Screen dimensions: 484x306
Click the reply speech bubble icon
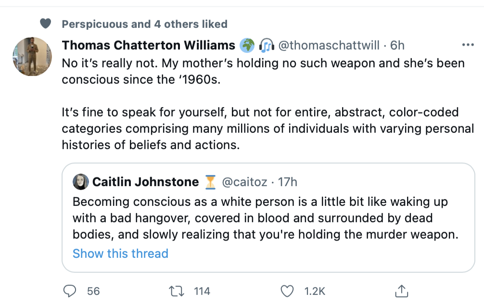point(69,291)
